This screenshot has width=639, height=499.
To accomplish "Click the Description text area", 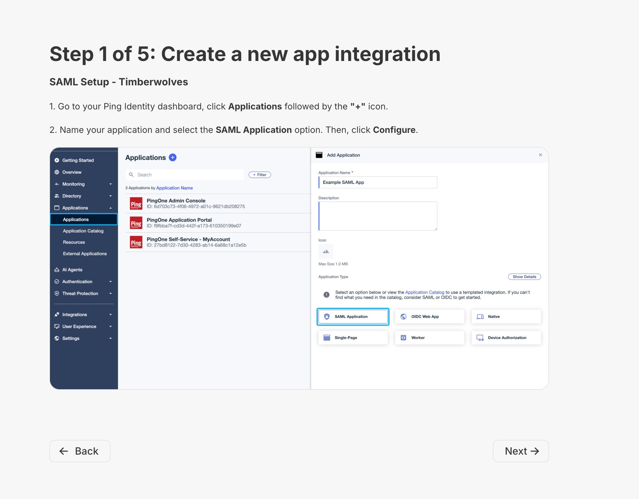I will coord(378,216).
